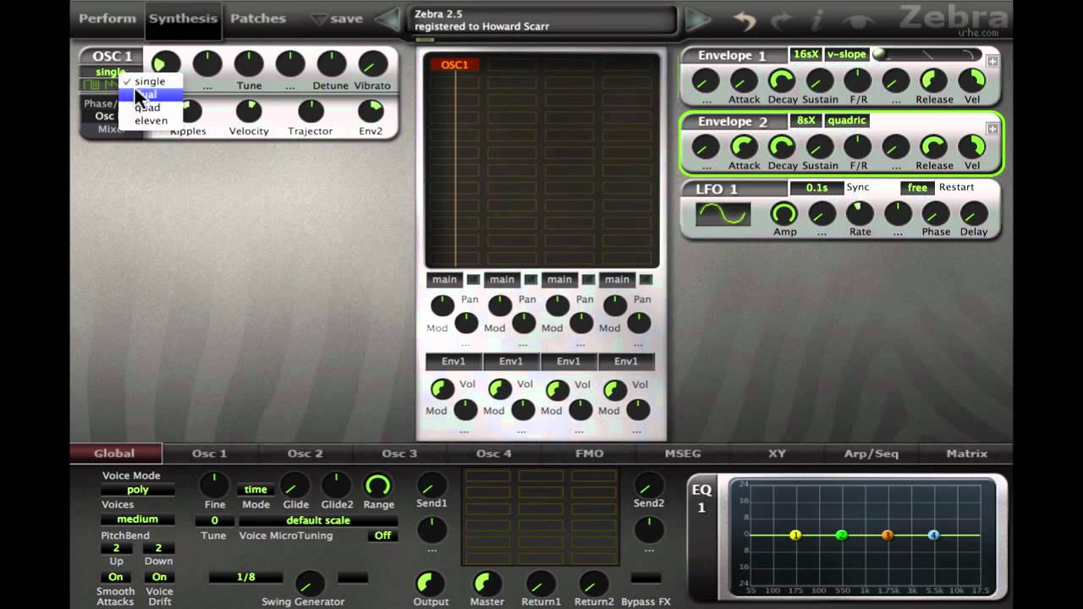This screenshot has width=1083, height=609.
Task: Open the LFO 1 Sync '0.1s' dropdown
Action: pyautogui.click(x=816, y=188)
